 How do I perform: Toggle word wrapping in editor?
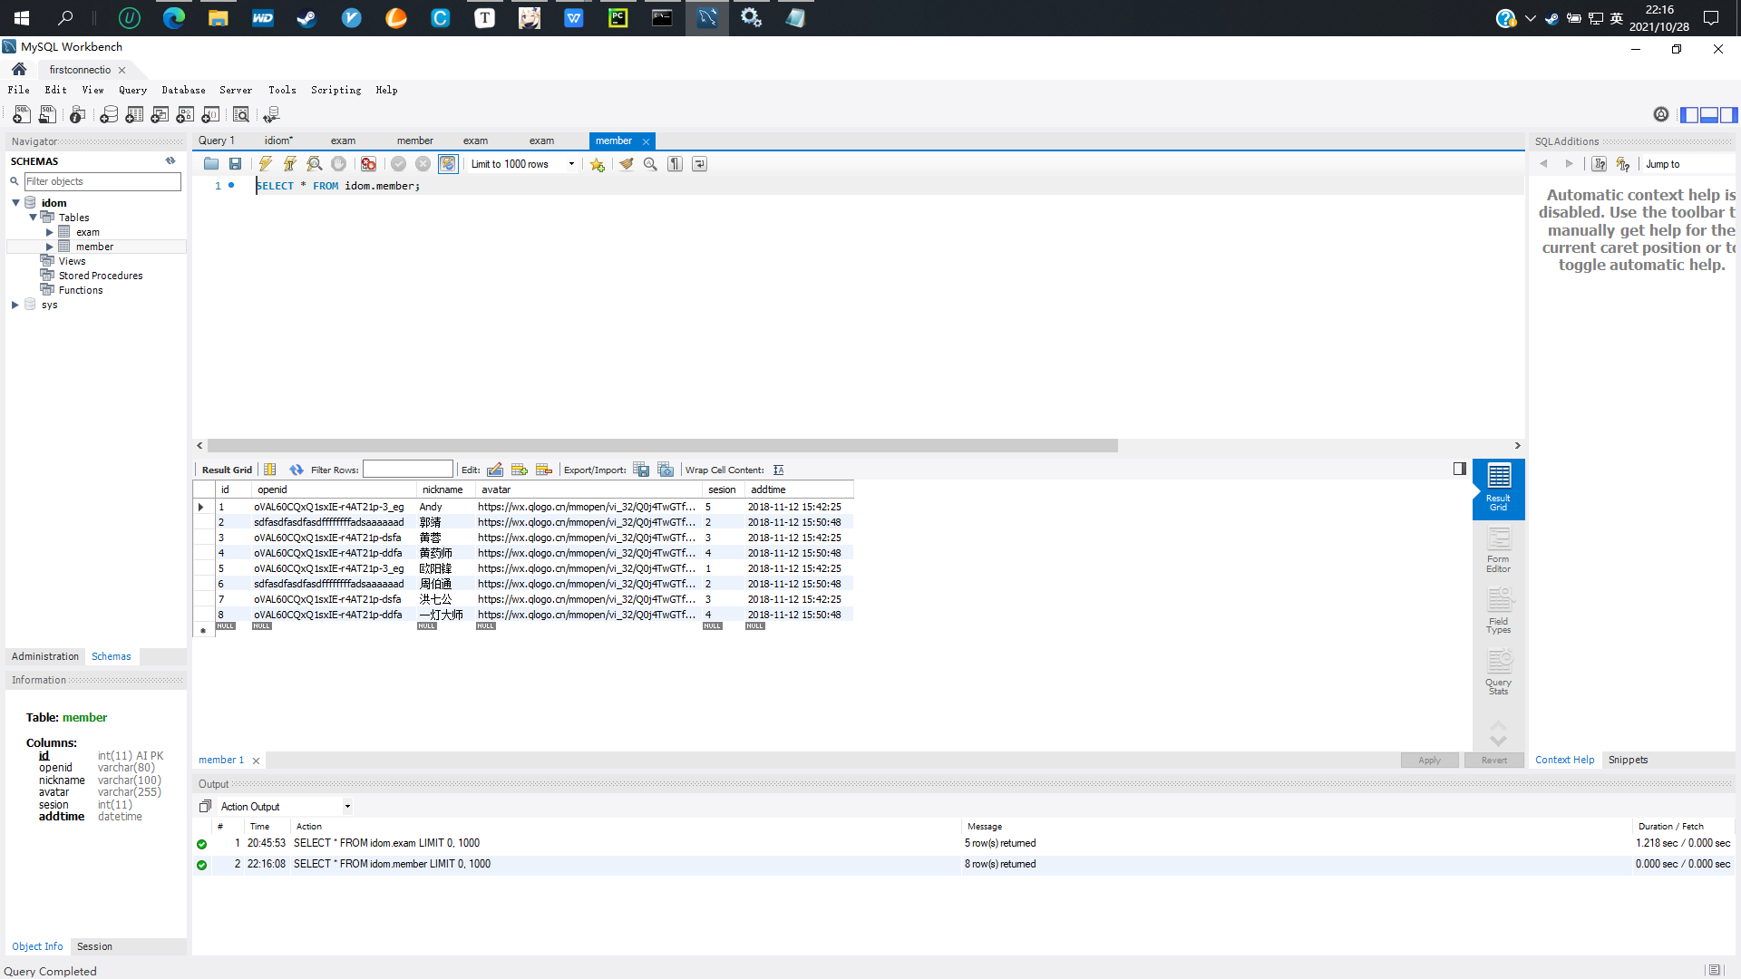point(700,164)
